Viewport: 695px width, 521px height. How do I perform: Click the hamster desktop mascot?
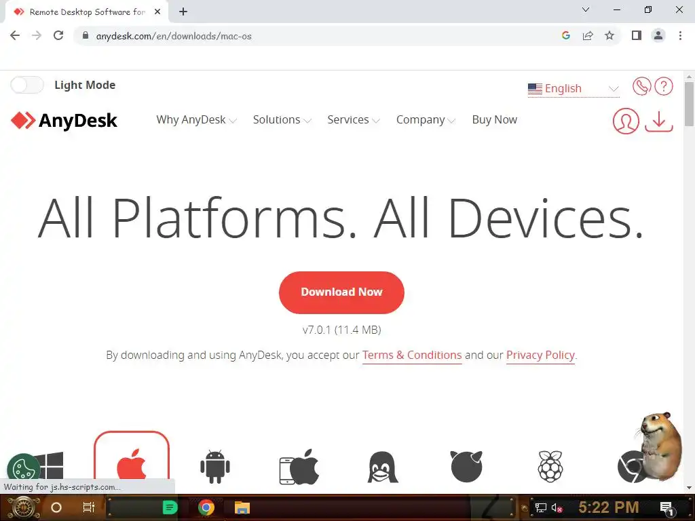point(660,446)
